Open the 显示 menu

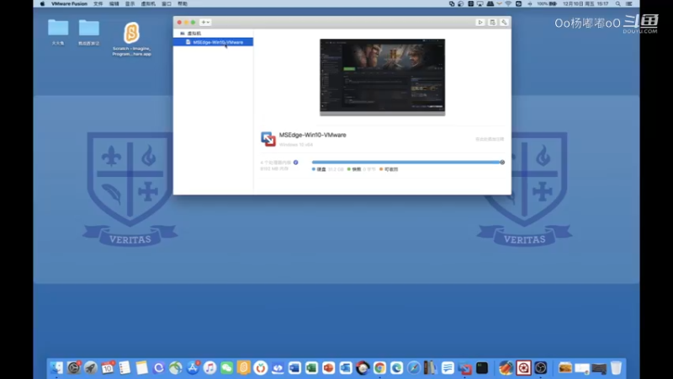130,4
